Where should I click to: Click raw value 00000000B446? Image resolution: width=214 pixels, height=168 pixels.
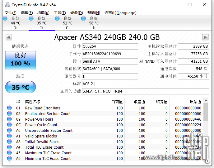(x=188, y=119)
